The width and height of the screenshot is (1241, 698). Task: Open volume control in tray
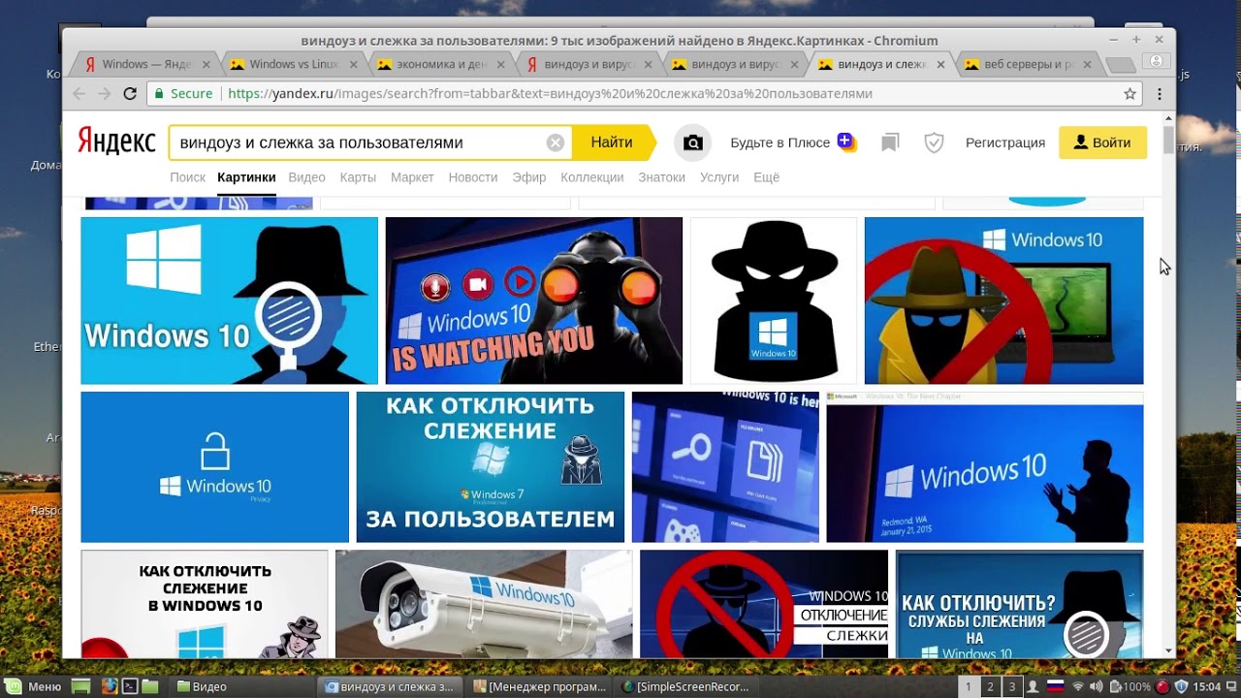(1096, 686)
